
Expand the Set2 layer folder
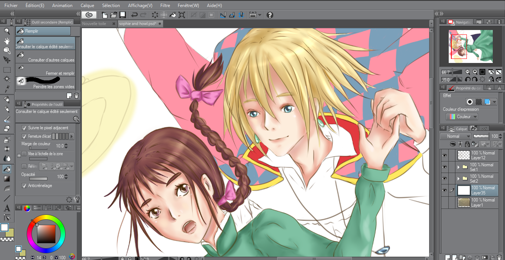(459, 179)
